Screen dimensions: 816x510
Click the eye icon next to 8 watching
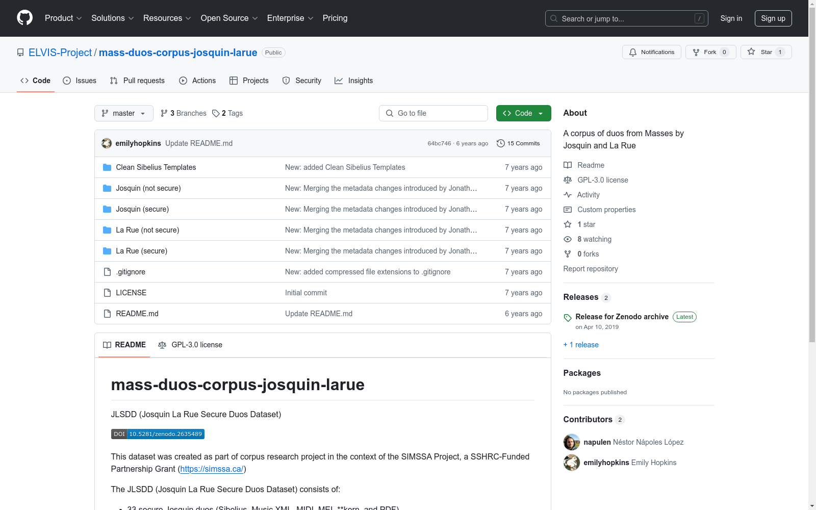[x=568, y=239]
